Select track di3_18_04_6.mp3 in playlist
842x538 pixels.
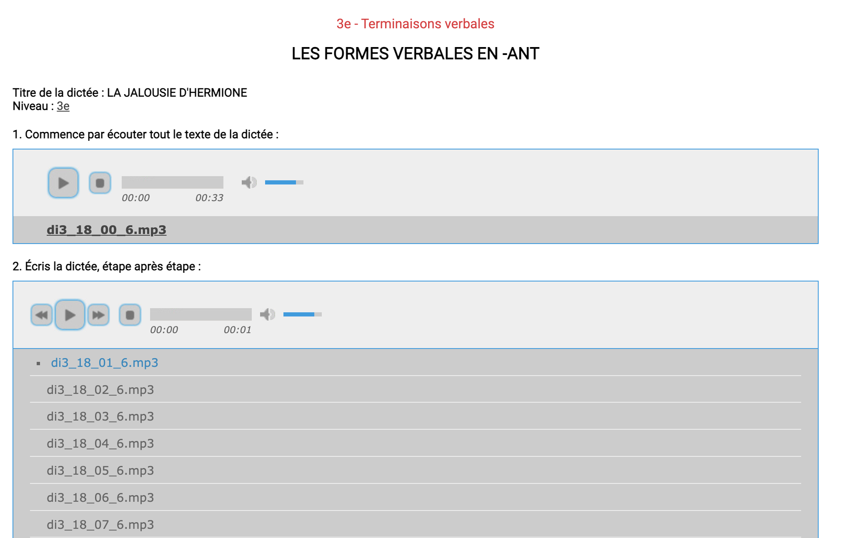[x=100, y=443]
